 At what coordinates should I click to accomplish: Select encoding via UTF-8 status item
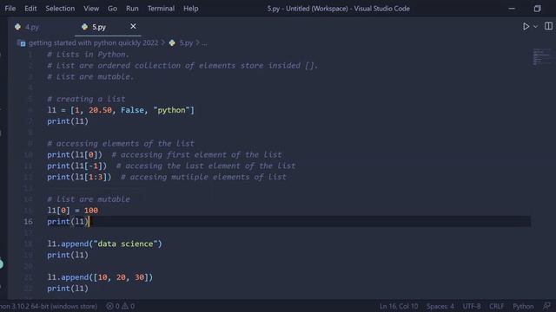[472, 306]
